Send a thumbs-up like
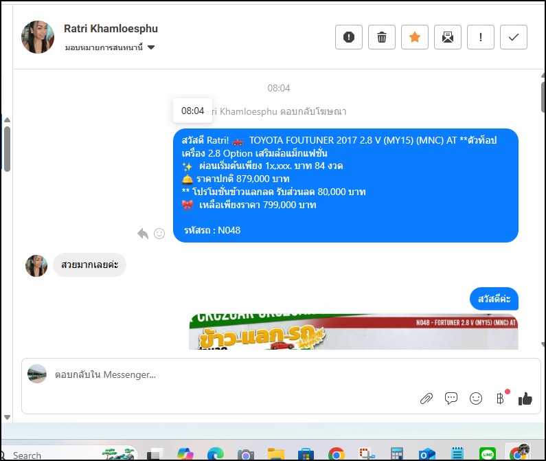The image size is (546, 461). pyautogui.click(x=525, y=398)
